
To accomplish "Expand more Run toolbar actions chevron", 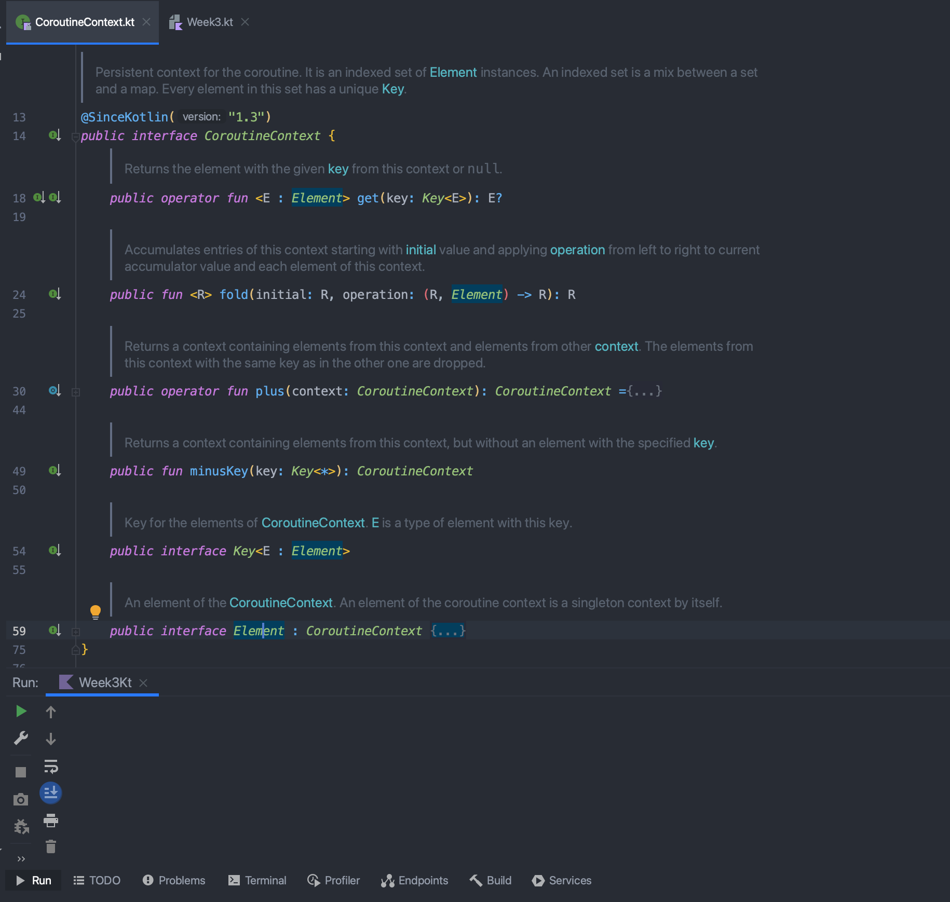I will (x=21, y=859).
